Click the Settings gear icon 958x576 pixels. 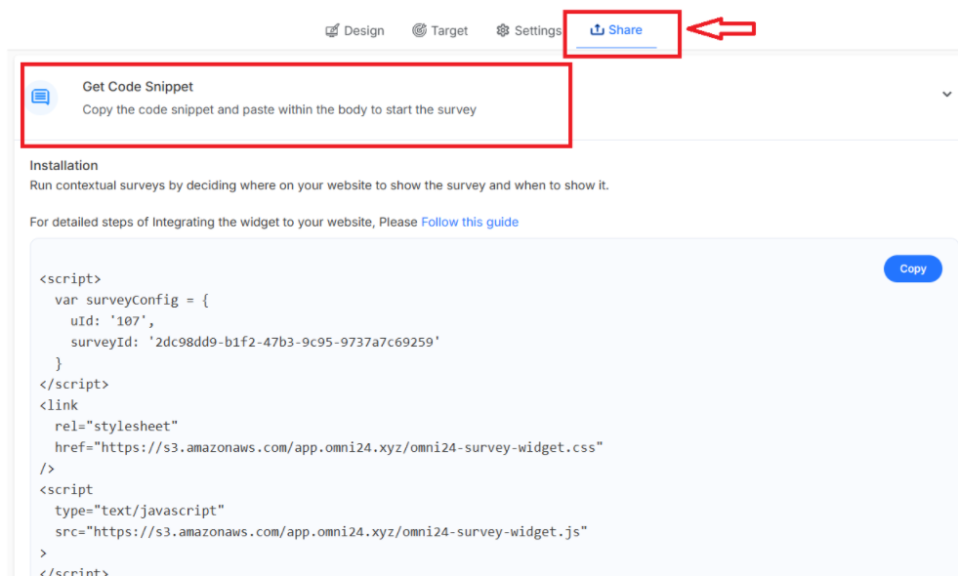coord(503,30)
